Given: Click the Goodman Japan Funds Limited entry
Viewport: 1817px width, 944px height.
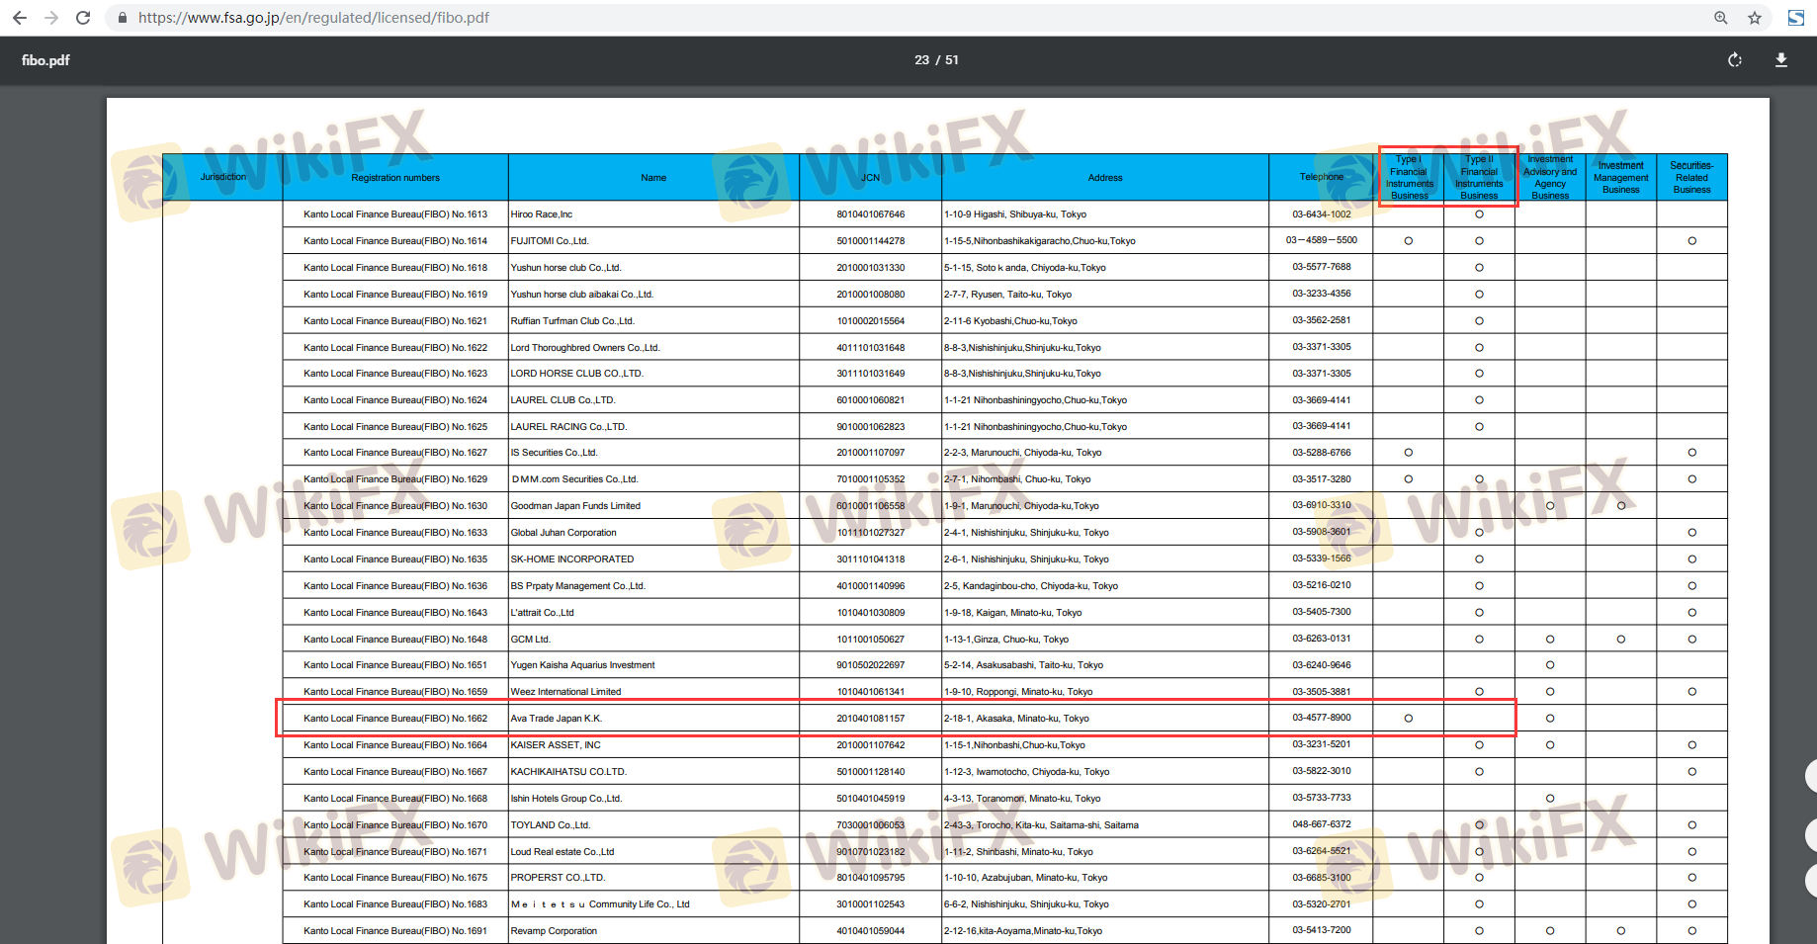Looking at the screenshot, I should click(x=575, y=506).
